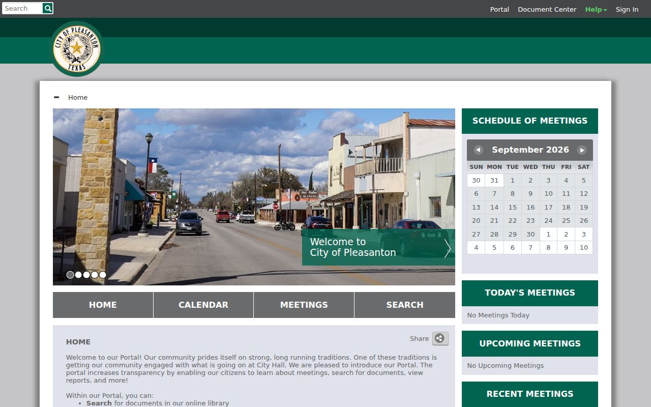651x407 pixels.
Task: Click 'No Upcoming Meetings' text
Action: click(506, 365)
